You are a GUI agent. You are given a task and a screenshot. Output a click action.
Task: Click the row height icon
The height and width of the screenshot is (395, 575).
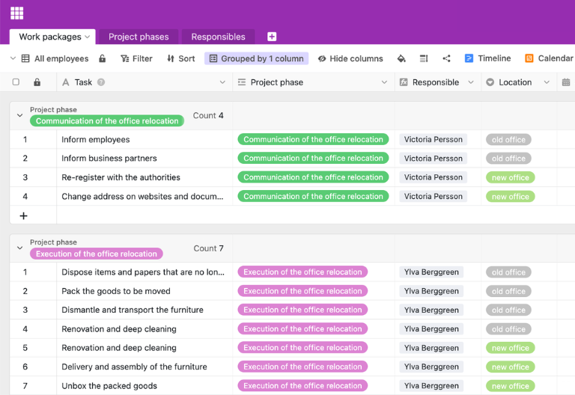[424, 58]
